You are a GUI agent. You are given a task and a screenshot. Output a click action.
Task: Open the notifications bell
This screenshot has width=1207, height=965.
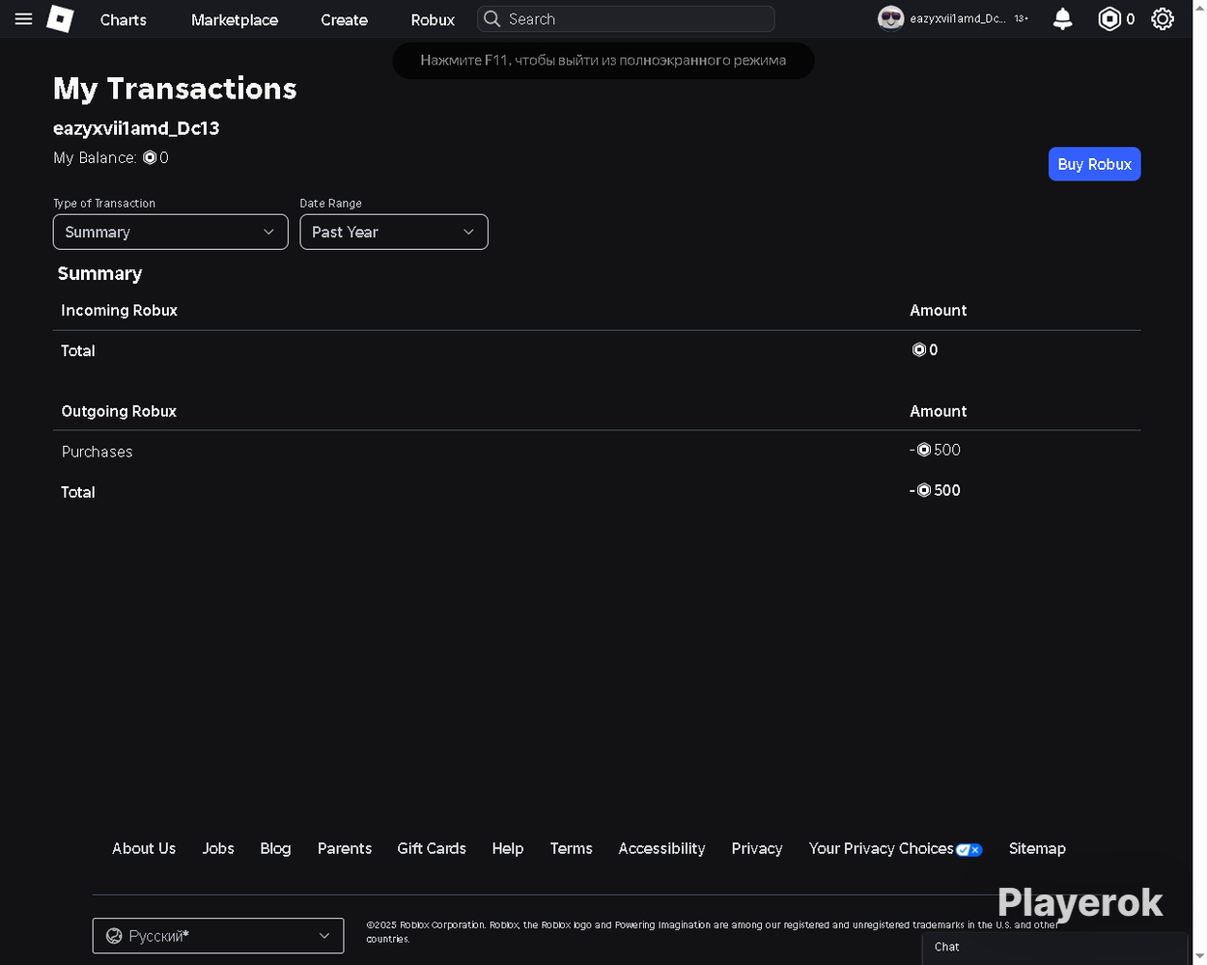1062,19
